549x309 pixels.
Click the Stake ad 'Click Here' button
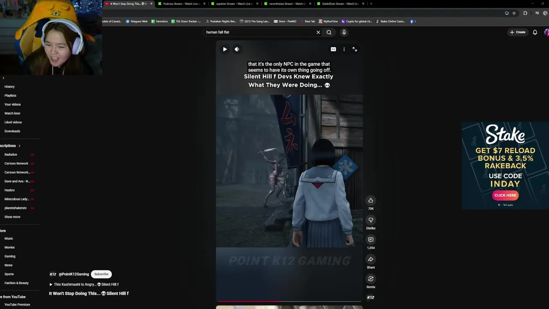[505, 195]
